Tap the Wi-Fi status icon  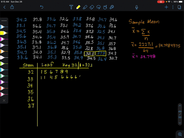coord(169,2)
